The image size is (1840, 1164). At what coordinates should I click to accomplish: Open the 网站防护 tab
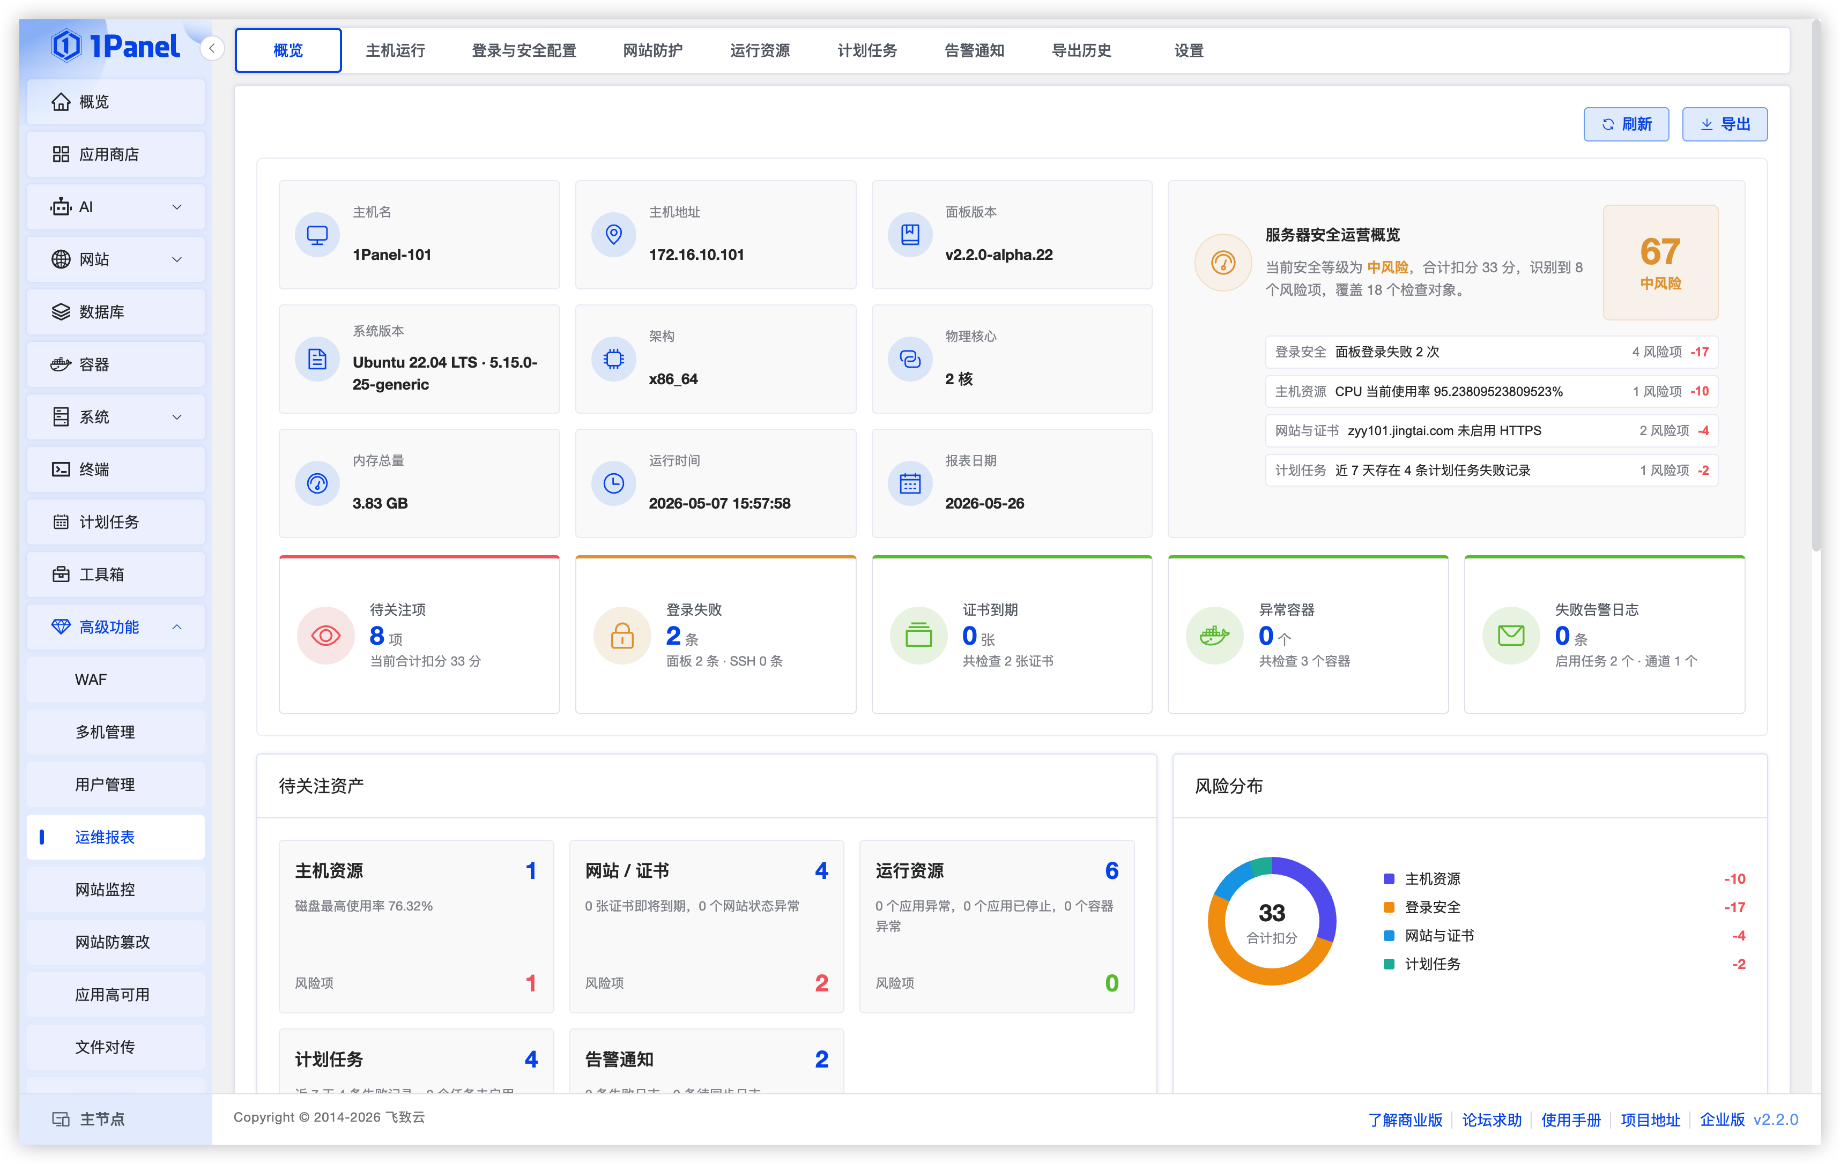coord(652,50)
